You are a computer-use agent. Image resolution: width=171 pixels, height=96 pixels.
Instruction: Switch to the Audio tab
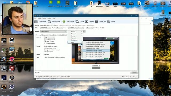click(60, 35)
